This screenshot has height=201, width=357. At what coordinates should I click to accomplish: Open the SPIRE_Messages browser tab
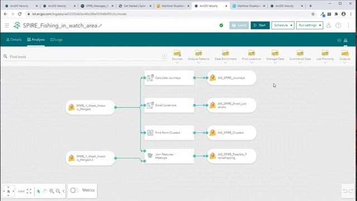pos(97,6)
